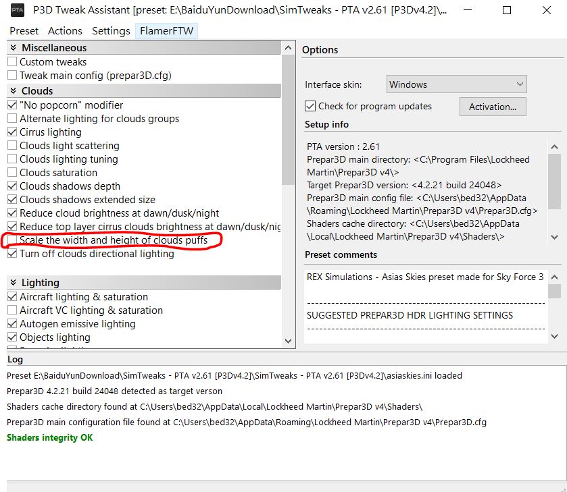Click the PTA app icon in title bar
Image resolution: width=567 pixels, height=492 pixels.
[x=18, y=11]
